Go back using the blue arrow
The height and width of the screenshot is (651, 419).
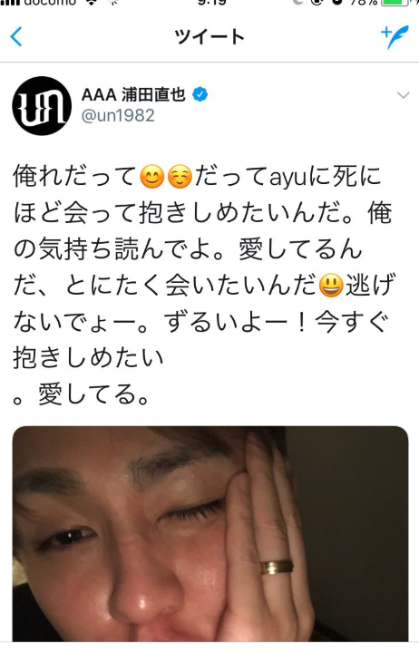tap(16, 36)
